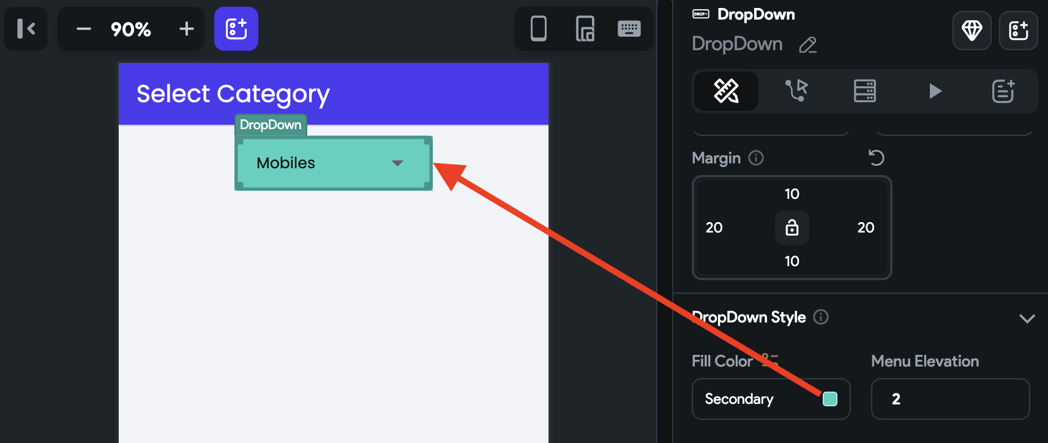The image size is (1048, 443).
Task: Zoom out with the minus button
Action: pyautogui.click(x=84, y=29)
